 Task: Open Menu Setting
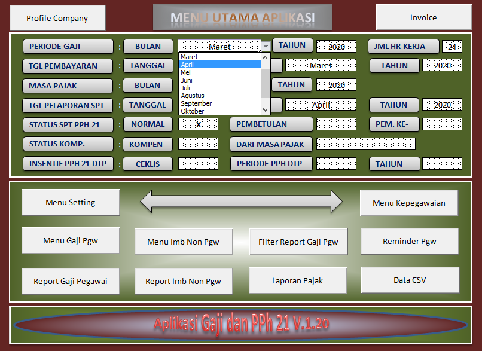tap(71, 202)
